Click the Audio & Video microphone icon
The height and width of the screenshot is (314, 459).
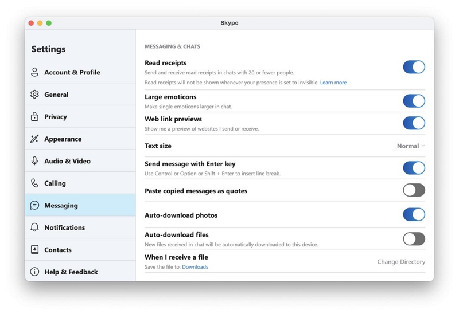click(x=34, y=161)
